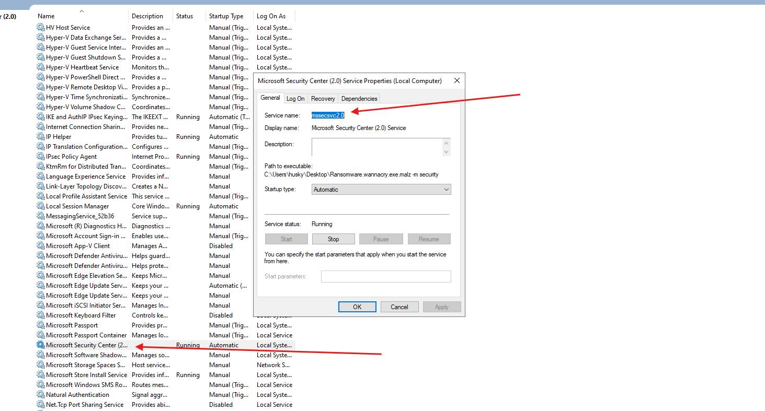Open the Dependencies tab
Image resolution: width=765 pixels, height=411 pixels.
click(359, 99)
